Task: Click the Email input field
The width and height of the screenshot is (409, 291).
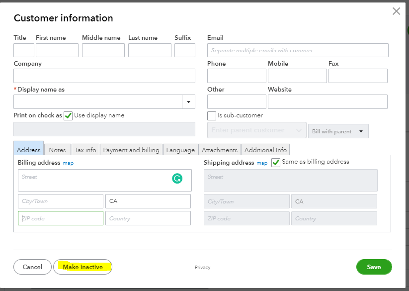Action: pyautogui.click(x=297, y=50)
